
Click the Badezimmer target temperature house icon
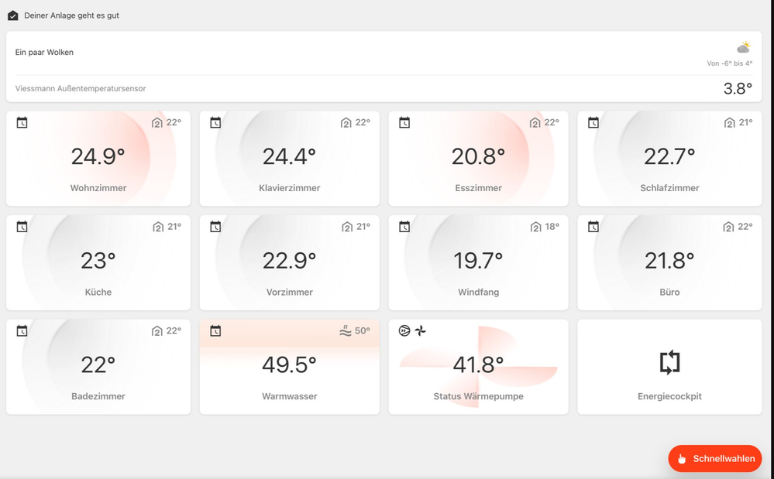pos(157,331)
